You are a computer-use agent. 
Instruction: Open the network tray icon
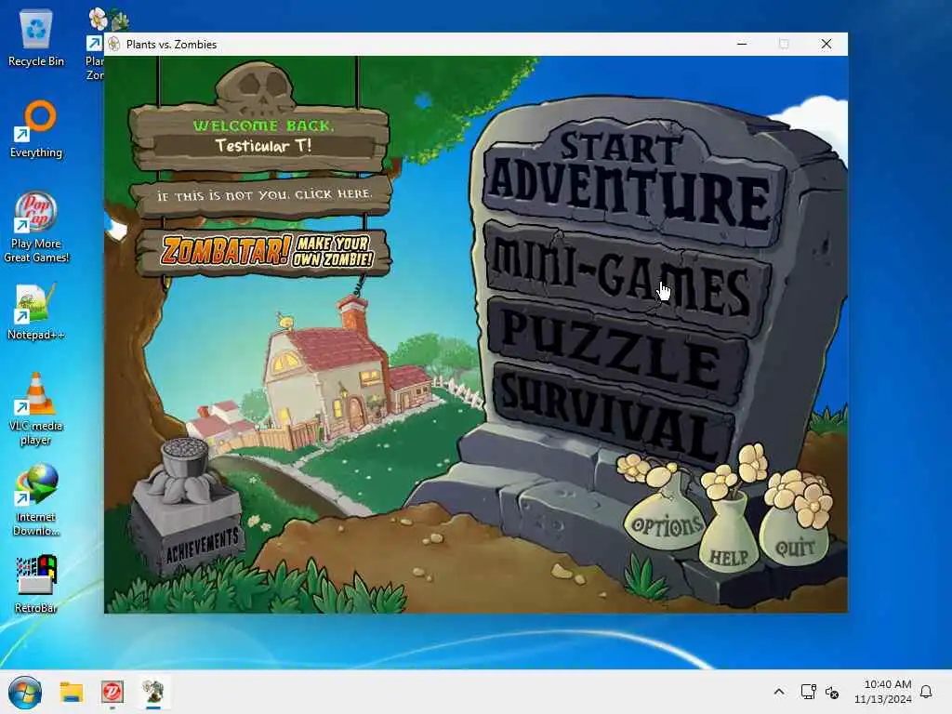(x=808, y=692)
